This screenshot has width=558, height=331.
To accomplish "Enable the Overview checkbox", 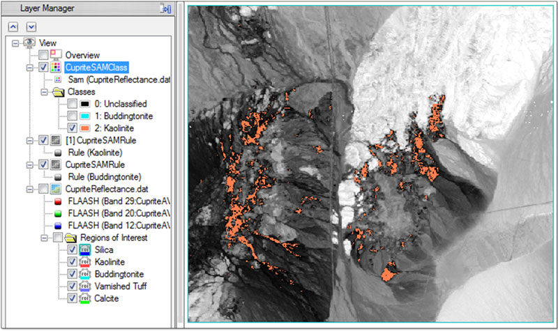I will (44, 55).
